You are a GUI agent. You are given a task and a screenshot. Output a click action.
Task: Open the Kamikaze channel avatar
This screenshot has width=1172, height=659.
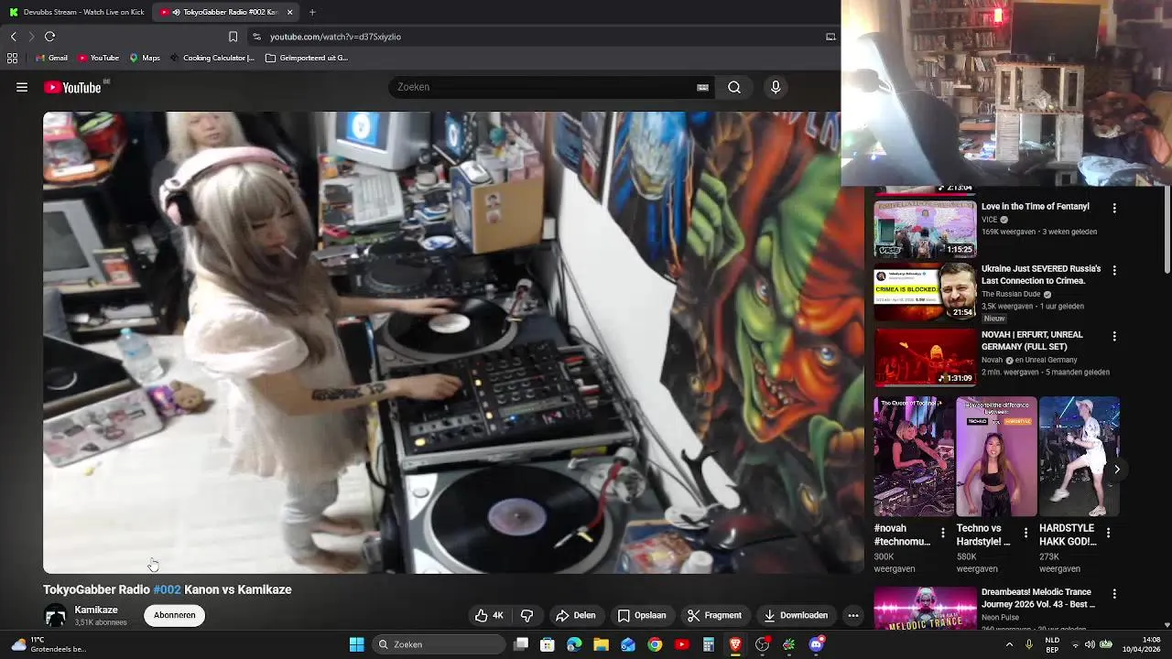(56, 615)
